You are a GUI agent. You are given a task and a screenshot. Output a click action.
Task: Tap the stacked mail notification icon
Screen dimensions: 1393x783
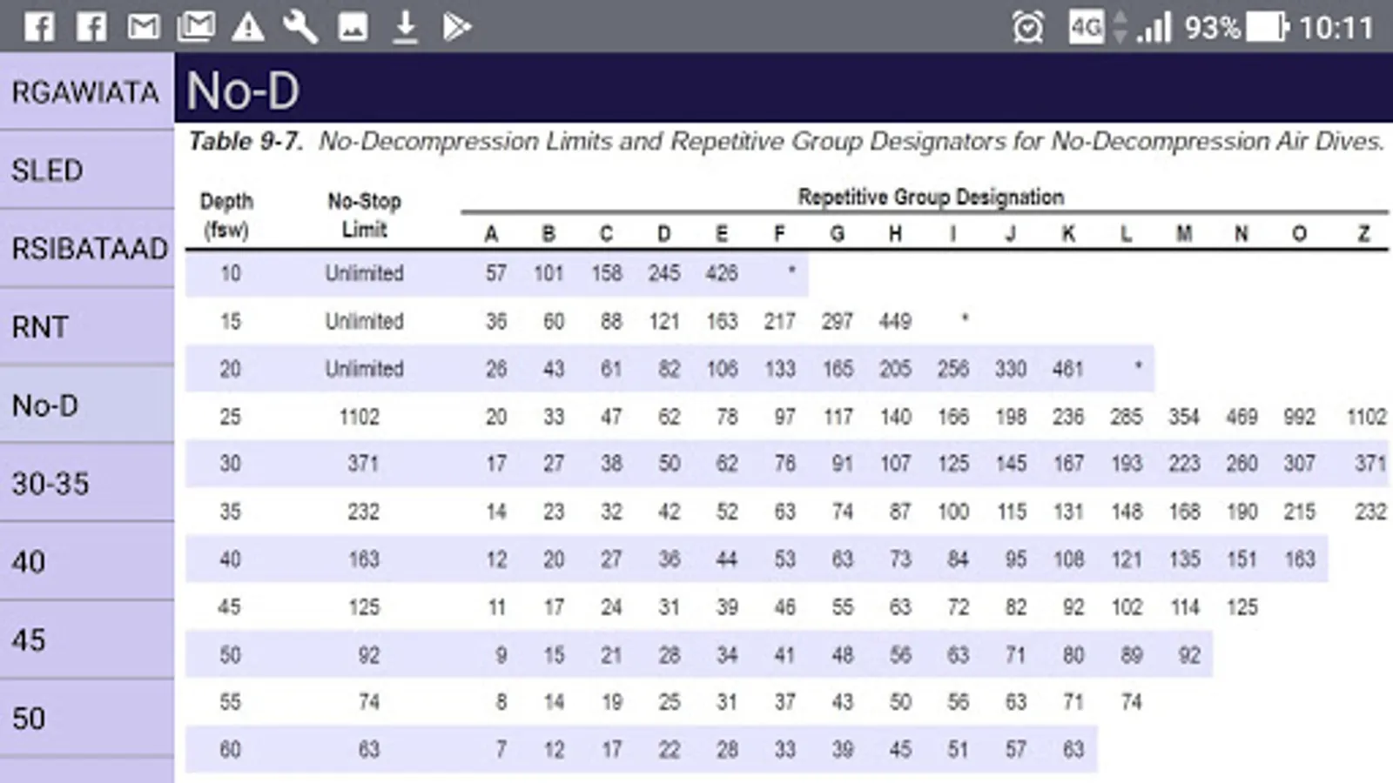[196, 27]
